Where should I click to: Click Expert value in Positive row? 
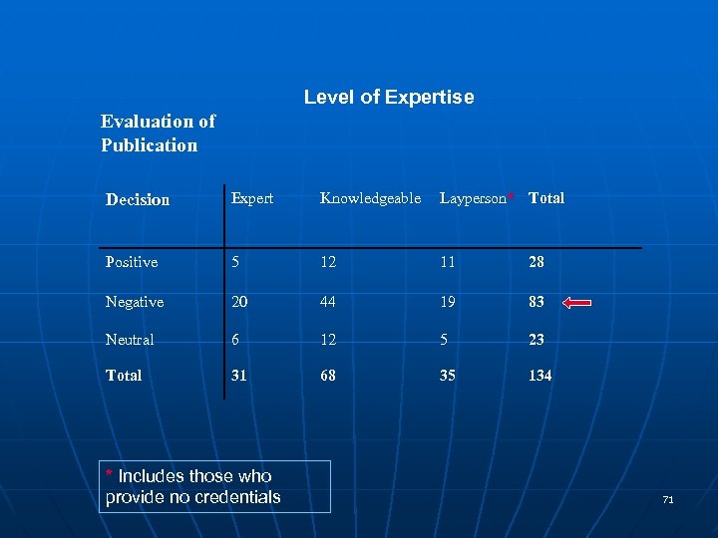[235, 262]
